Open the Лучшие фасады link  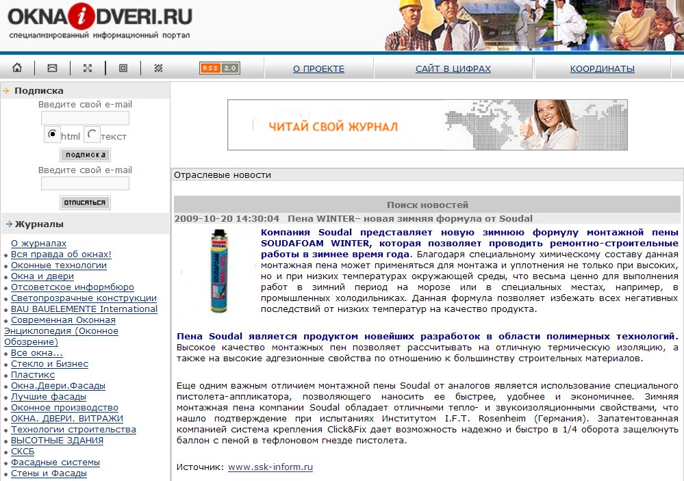(49, 396)
